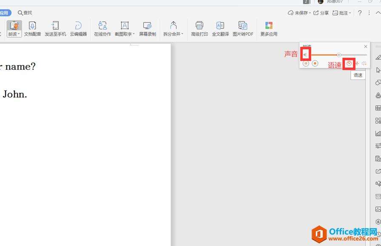Image resolution: width=381 pixels, height=246 pixels.
Task: Click 全文翻译 full-text translation
Action: pyautogui.click(x=220, y=29)
